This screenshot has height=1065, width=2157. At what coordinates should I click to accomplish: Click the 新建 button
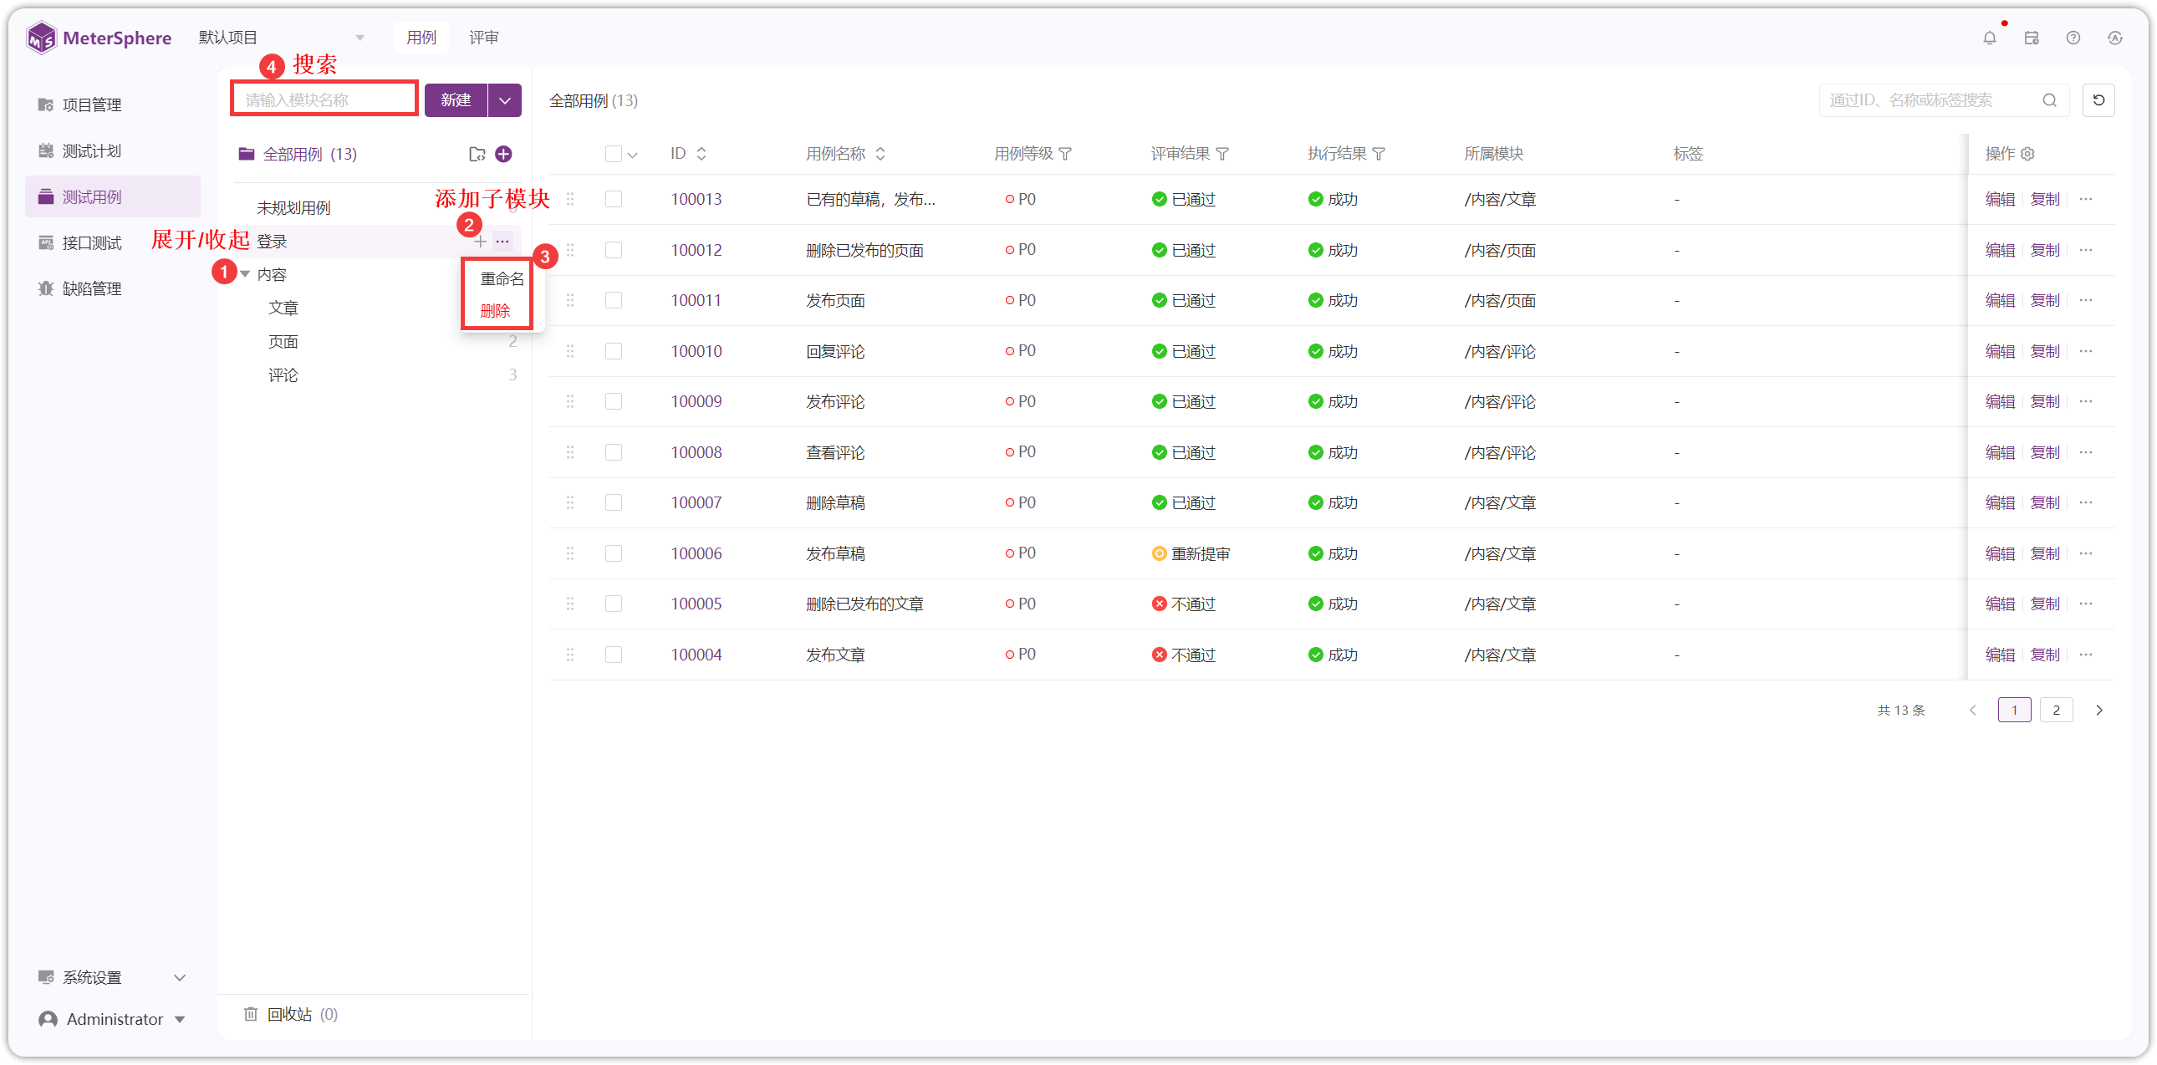[x=456, y=100]
